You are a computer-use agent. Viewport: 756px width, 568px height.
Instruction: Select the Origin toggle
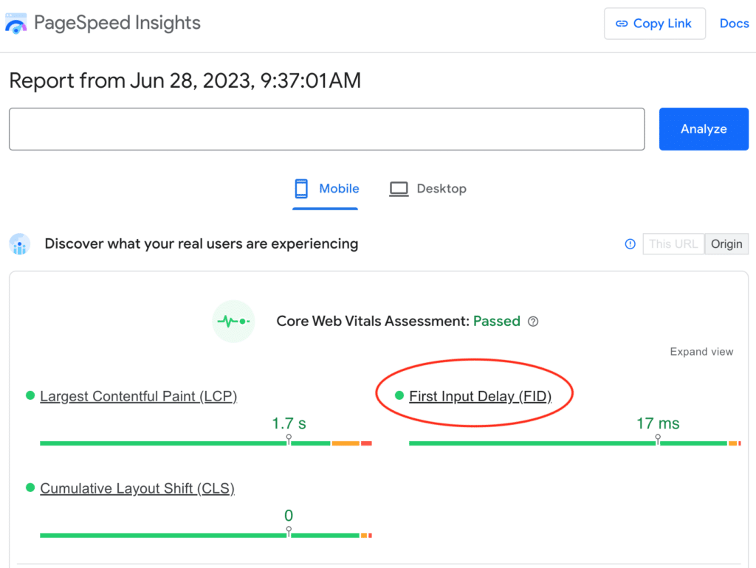[x=726, y=243]
